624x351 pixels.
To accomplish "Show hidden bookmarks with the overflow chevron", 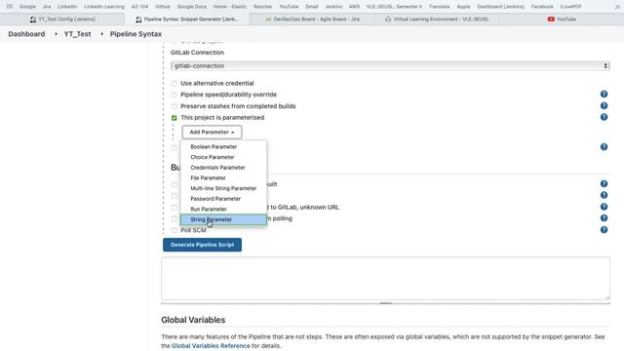I will [617, 7].
